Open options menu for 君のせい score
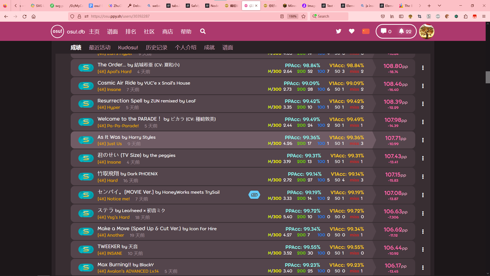This screenshot has height=276, width=490. click(423, 158)
